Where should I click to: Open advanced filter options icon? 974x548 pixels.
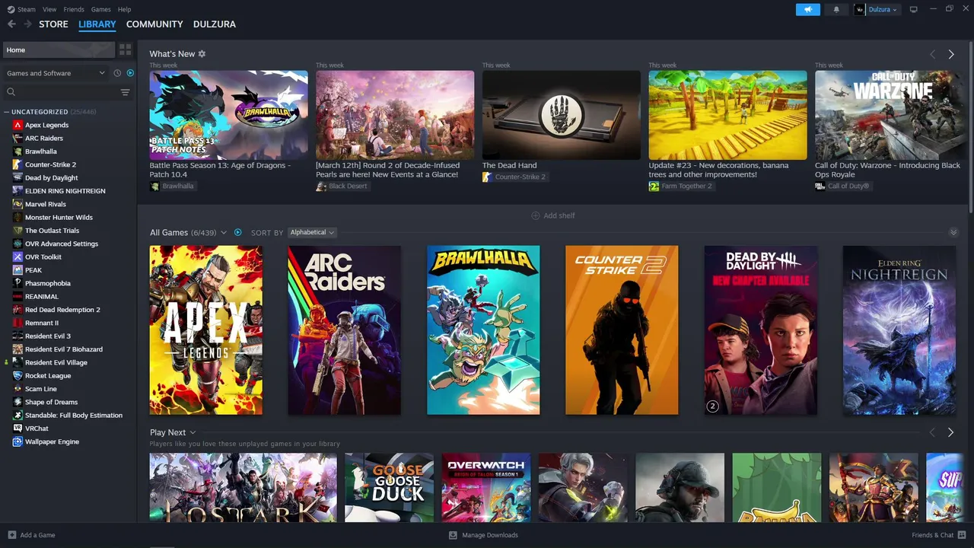click(126, 92)
